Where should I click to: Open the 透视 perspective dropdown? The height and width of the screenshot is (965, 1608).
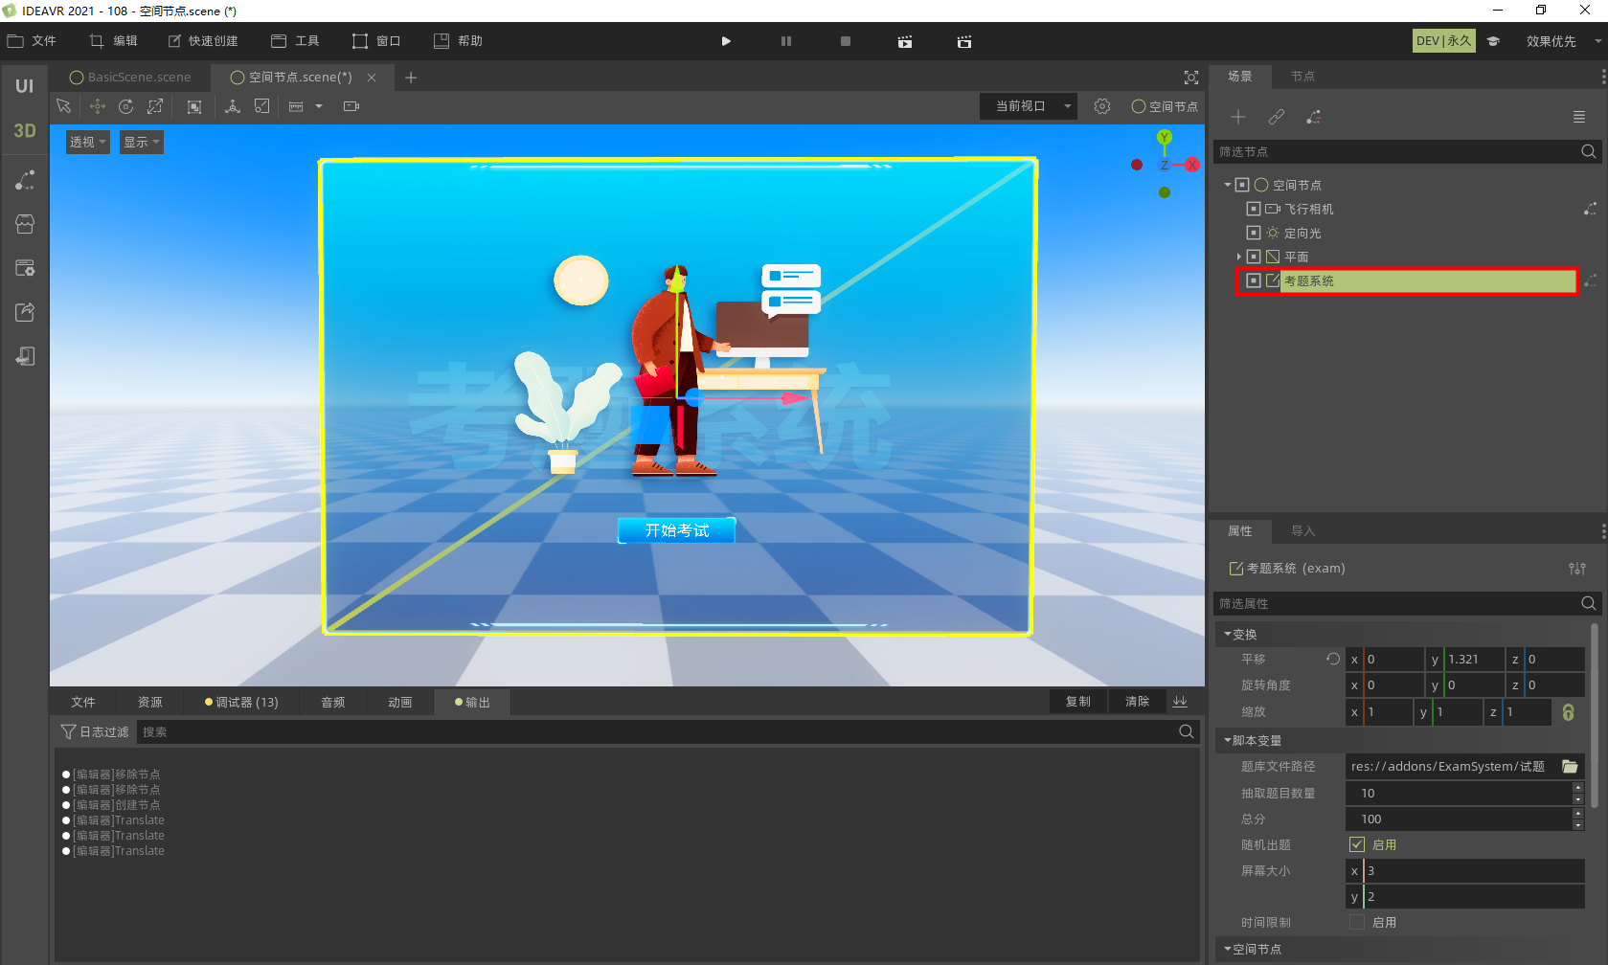pos(87,142)
